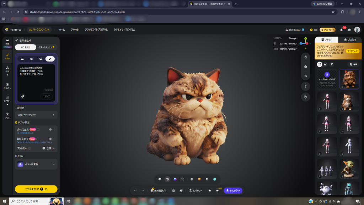Select the goblin model thumbnail

(349, 169)
